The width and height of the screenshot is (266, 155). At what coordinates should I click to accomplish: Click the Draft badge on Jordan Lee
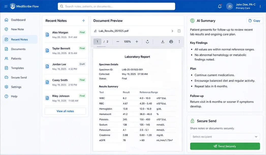[82, 64]
